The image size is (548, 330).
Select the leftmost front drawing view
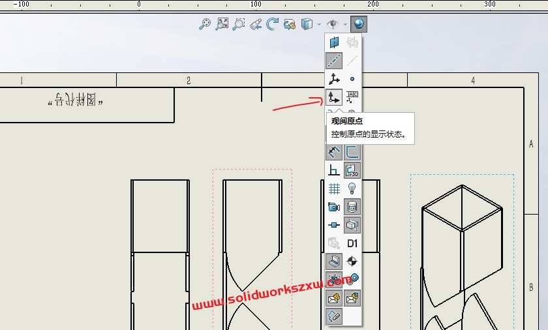(x=160, y=255)
